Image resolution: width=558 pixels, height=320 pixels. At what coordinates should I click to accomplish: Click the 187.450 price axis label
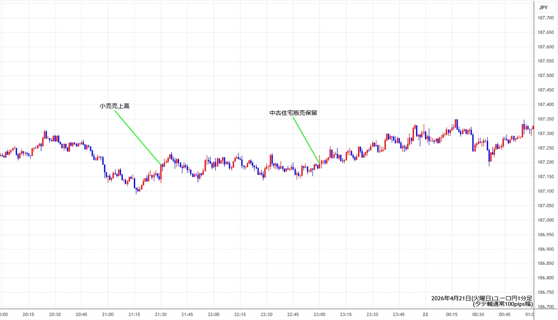545,90
